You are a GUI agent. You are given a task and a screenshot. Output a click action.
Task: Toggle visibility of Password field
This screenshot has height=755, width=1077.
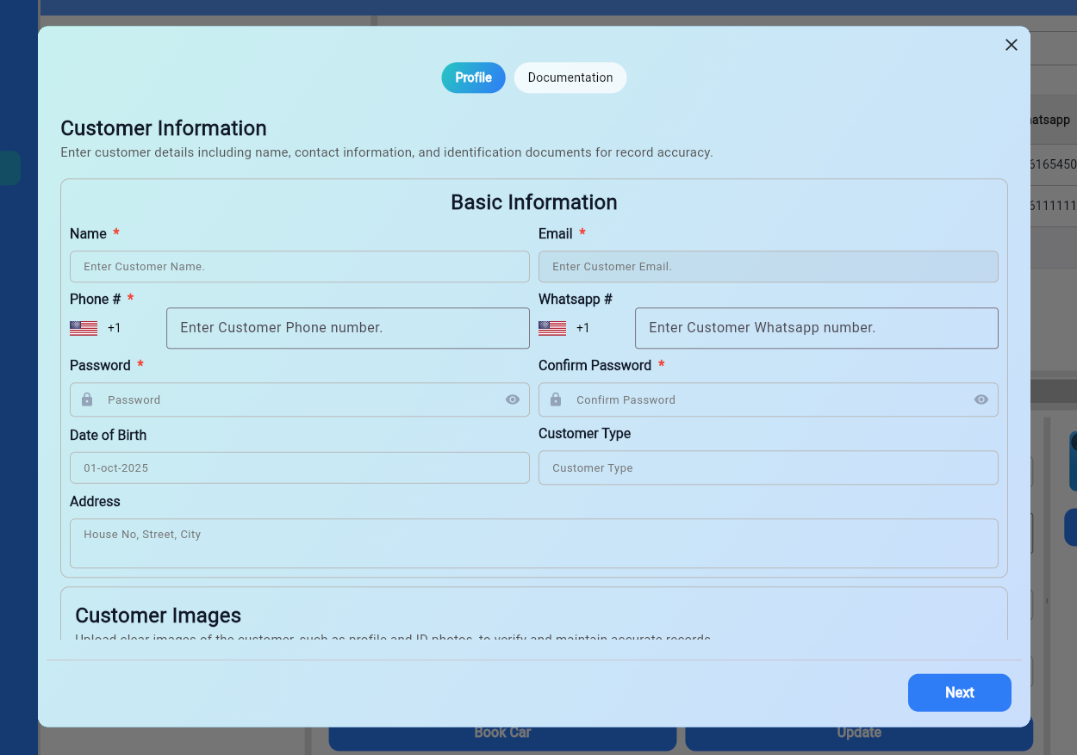tap(513, 399)
